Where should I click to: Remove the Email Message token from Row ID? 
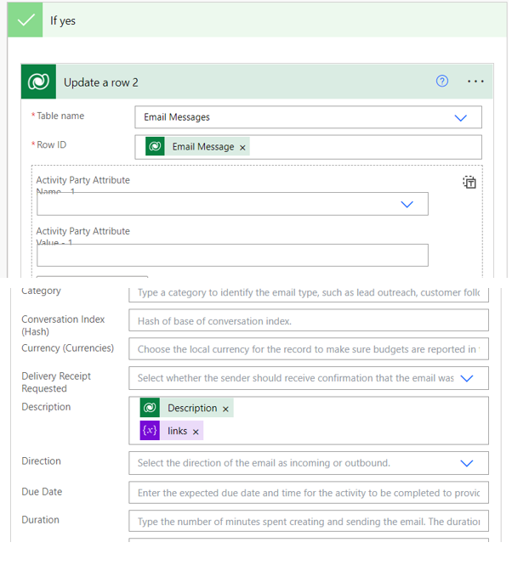(242, 147)
